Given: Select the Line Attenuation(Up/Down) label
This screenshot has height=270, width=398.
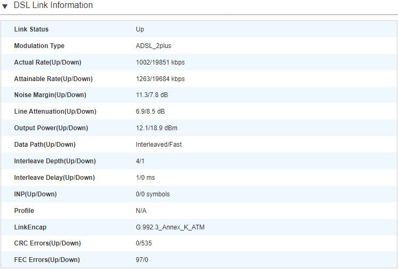Looking at the screenshot, I should tap(55, 112).
